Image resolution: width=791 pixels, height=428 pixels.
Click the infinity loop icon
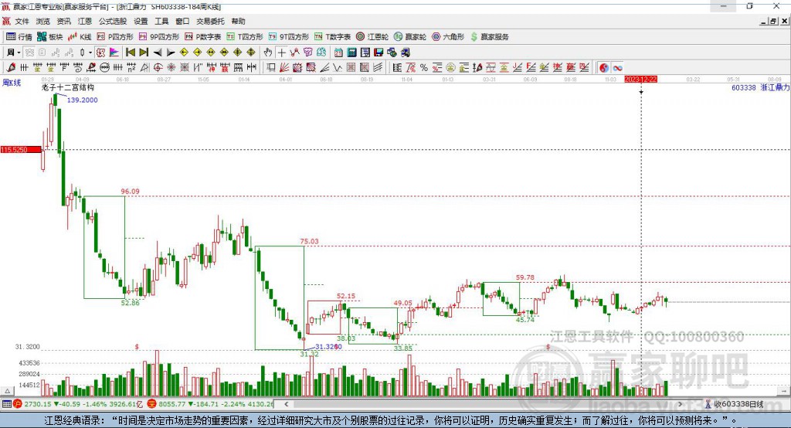(617, 68)
